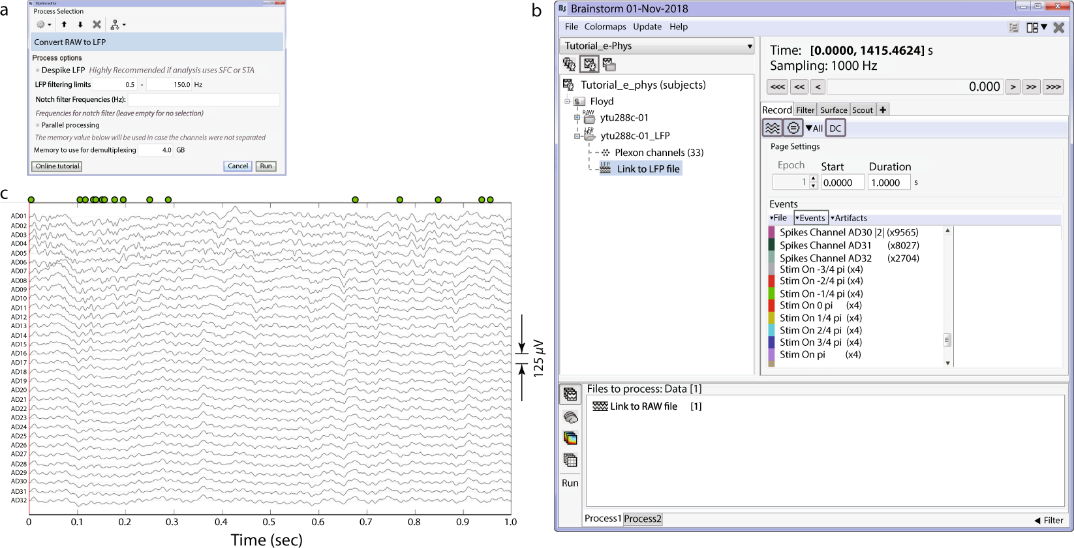Add a new tab with the plus icon

click(x=883, y=110)
